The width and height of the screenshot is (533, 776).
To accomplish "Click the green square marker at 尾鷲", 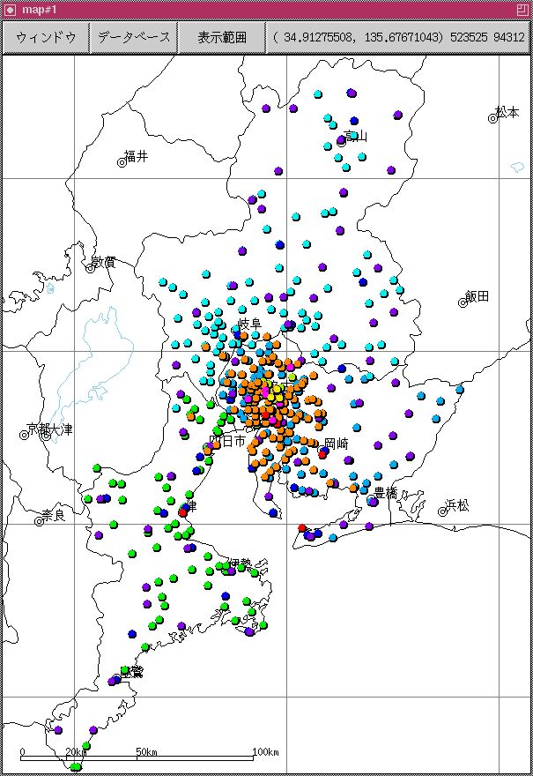I will click(x=125, y=671).
